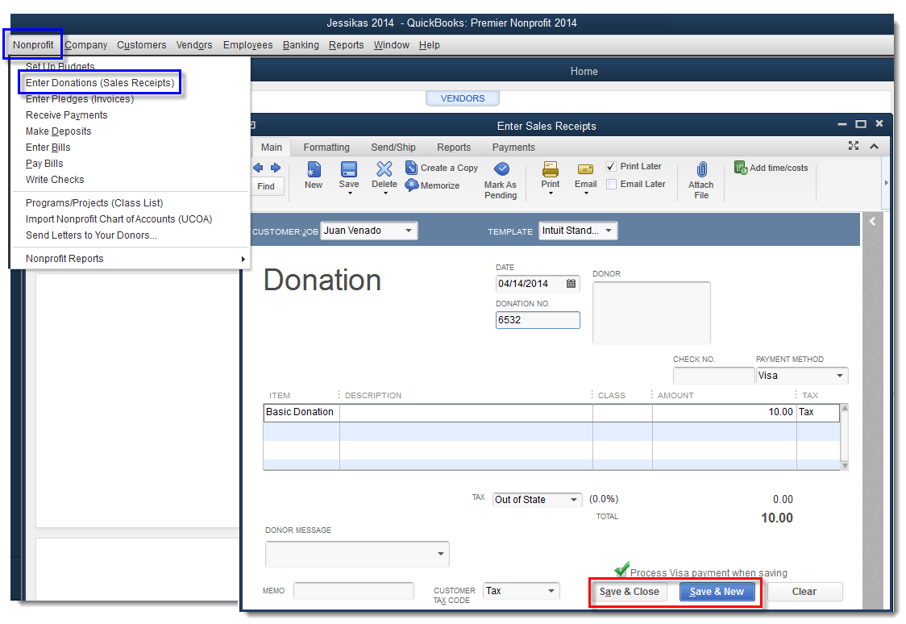Expand side panel with left arrow
Viewport: 906px width, 624px height.
[872, 221]
